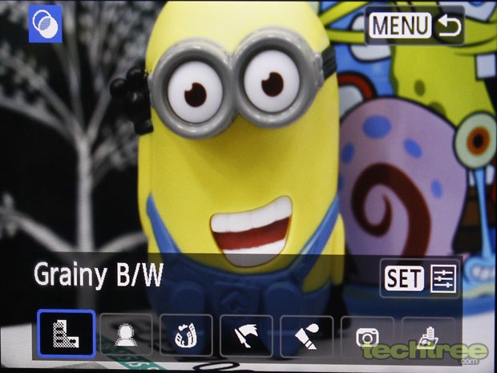
Task: Pick the Fish-eye effect filter icon
Action: [x=186, y=334]
